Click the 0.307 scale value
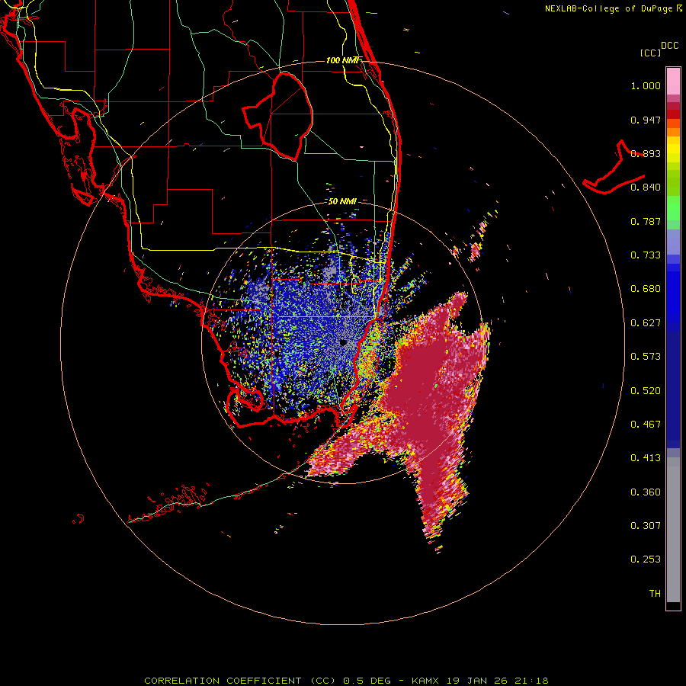The width and height of the screenshot is (686, 686). (646, 526)
